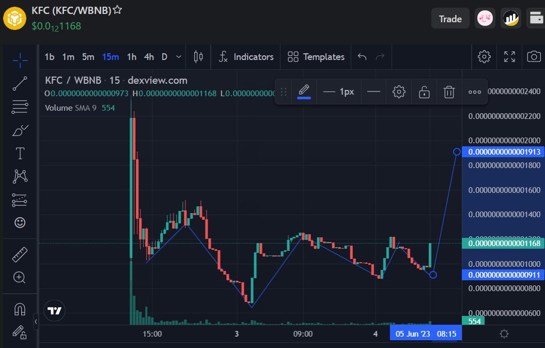
Task: Switch to the 5m timeframe
Action: click(x=88, y=57)
